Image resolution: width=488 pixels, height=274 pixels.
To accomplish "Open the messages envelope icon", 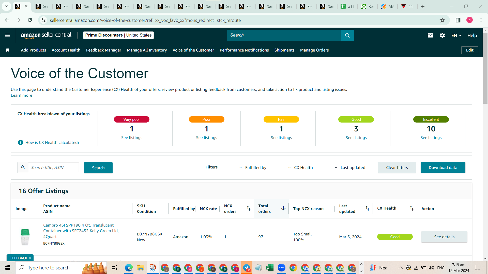I will pos(430,35).
